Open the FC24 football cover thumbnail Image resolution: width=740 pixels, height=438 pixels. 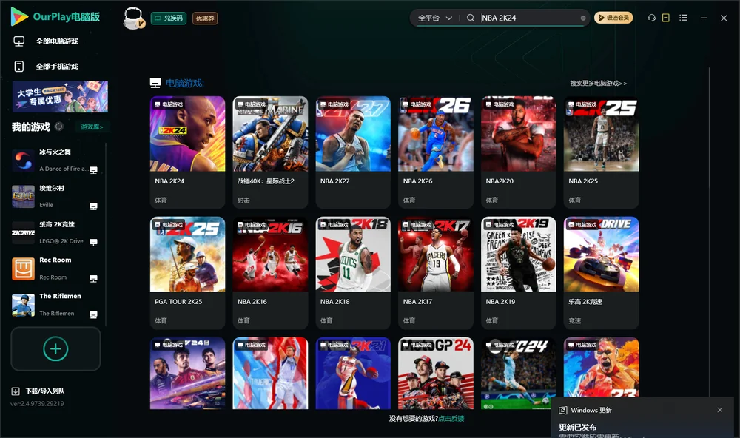click(x=518, y=373)
